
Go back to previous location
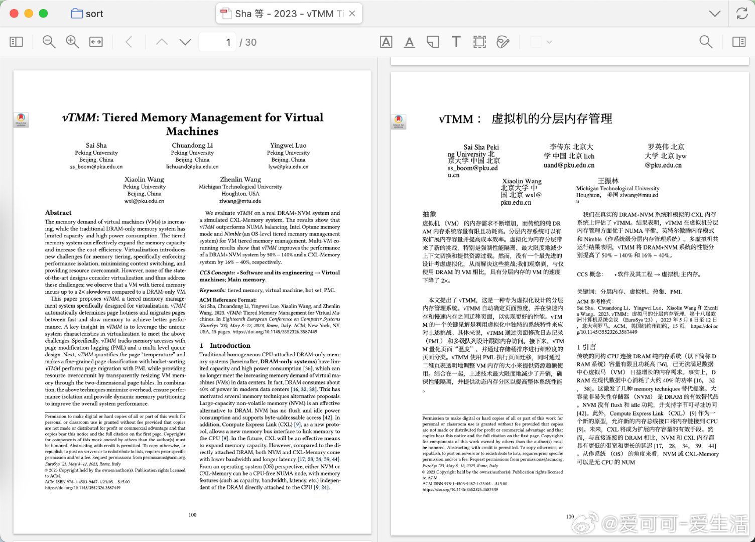click(x=129, y=42)
